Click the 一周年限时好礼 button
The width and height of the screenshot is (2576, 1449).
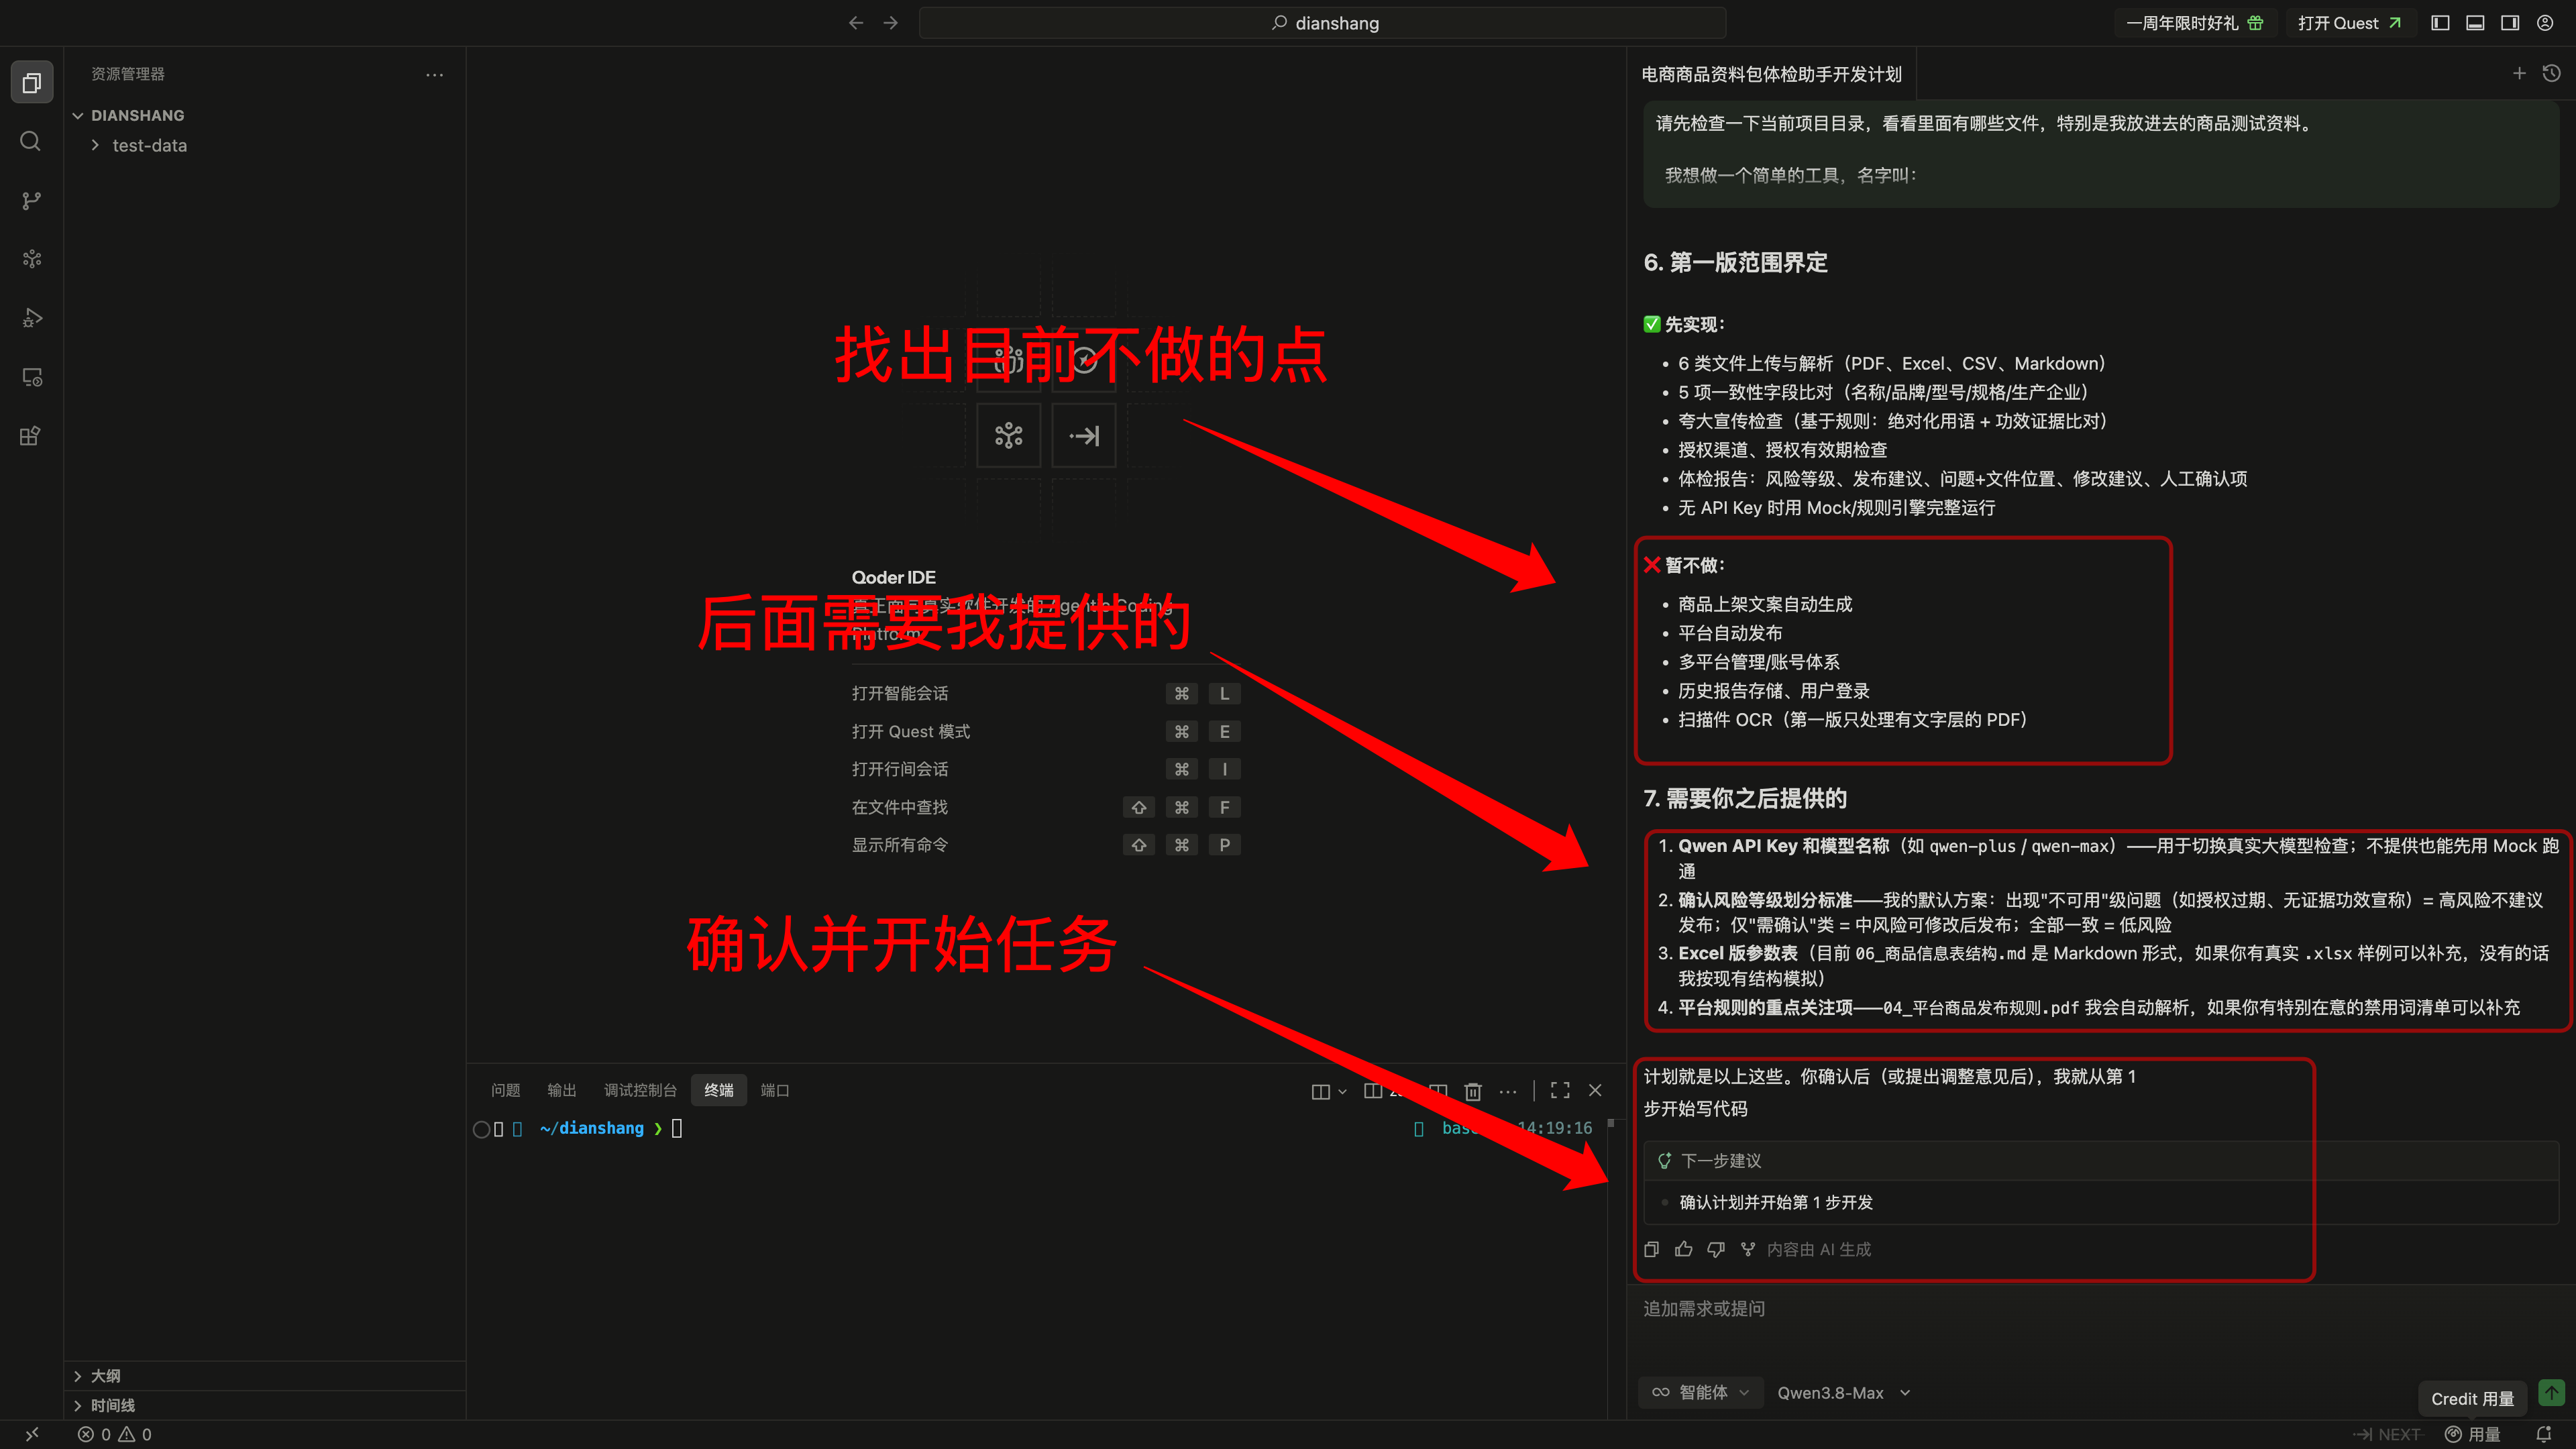[2194, 23]
